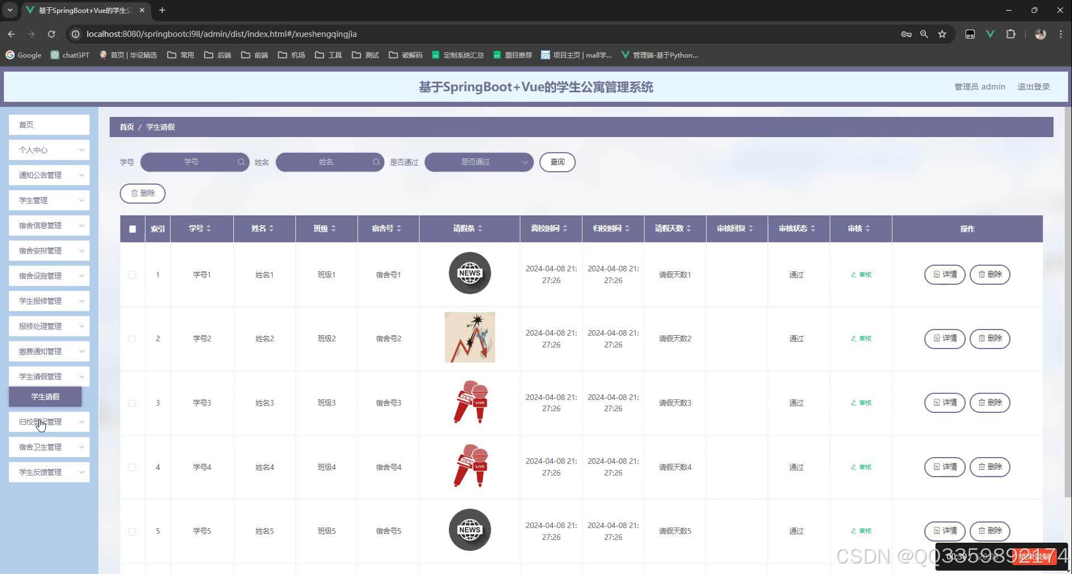The image size is (1072, 574).
Task: Delete row 学号2 with 删除 button
Action: pos(990,338)
